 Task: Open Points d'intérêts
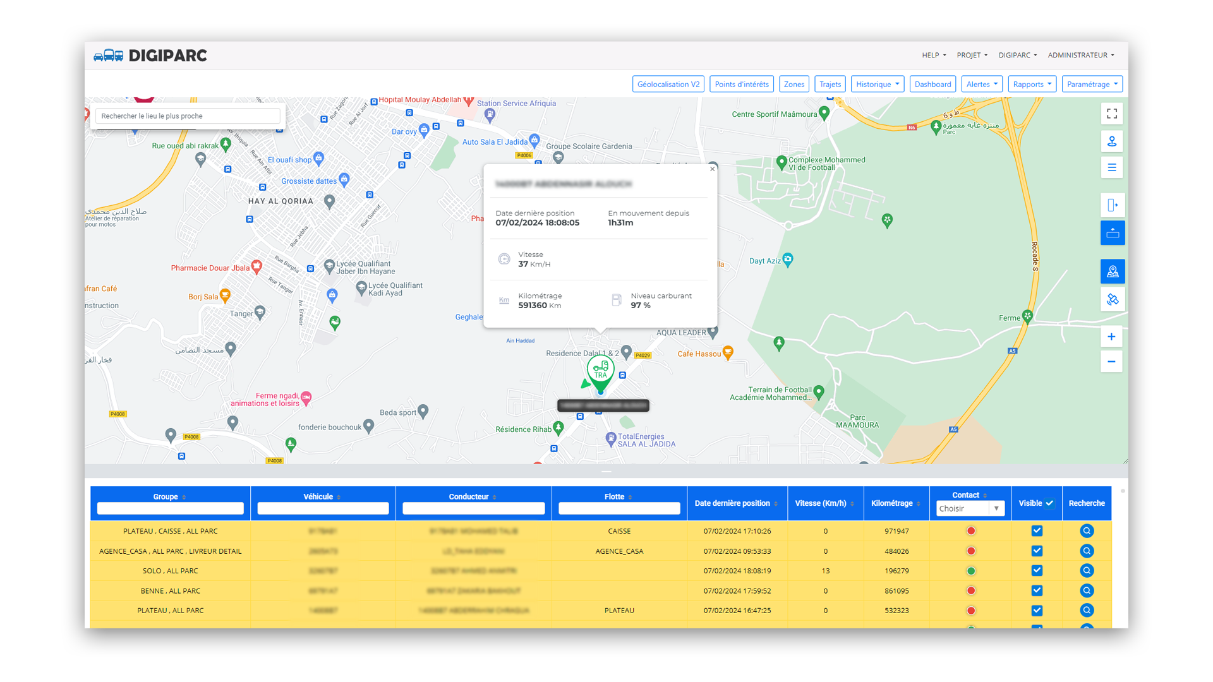coord(742,85)
